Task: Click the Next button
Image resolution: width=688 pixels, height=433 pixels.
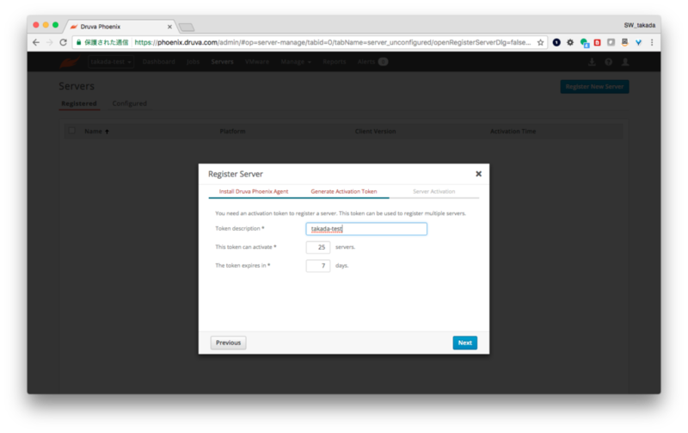Action: click(x=464, y=343)
